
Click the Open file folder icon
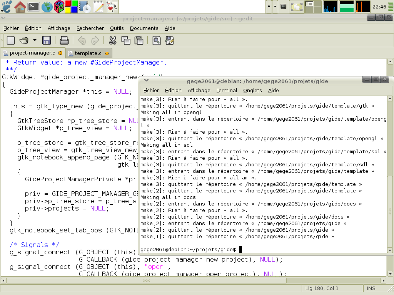click(24, 40)
